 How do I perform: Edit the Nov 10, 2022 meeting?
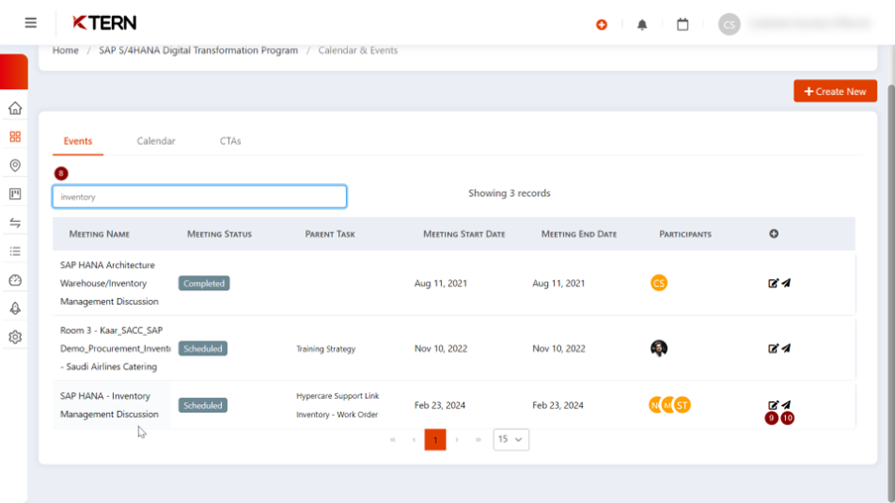[x=773, y=349]
